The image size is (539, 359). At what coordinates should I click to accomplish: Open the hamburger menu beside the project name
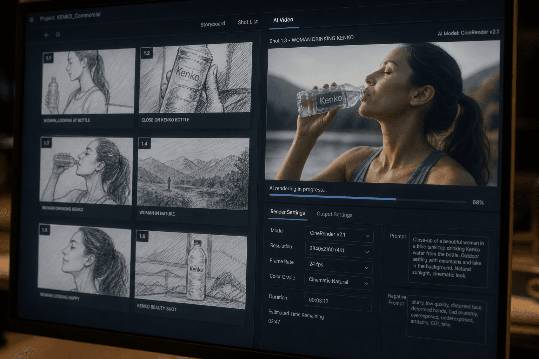coord(32,20)
